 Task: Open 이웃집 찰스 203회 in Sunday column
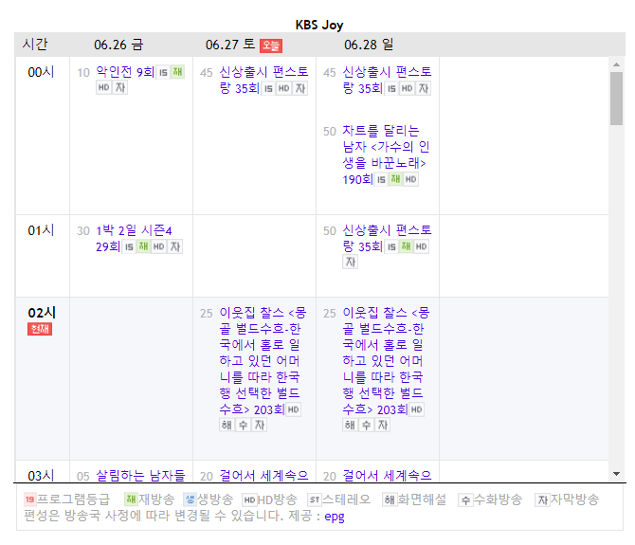(386, 361)
